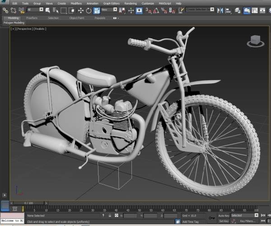Activate the Select Object tool

coord(48,10)
